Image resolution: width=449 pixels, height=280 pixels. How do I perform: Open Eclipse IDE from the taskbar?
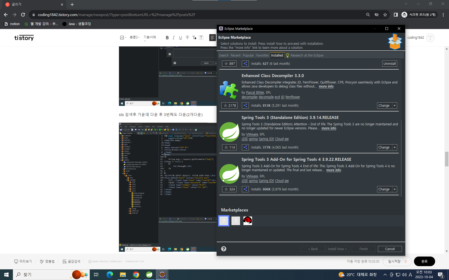pyautogui.click(x=162, y=275)
